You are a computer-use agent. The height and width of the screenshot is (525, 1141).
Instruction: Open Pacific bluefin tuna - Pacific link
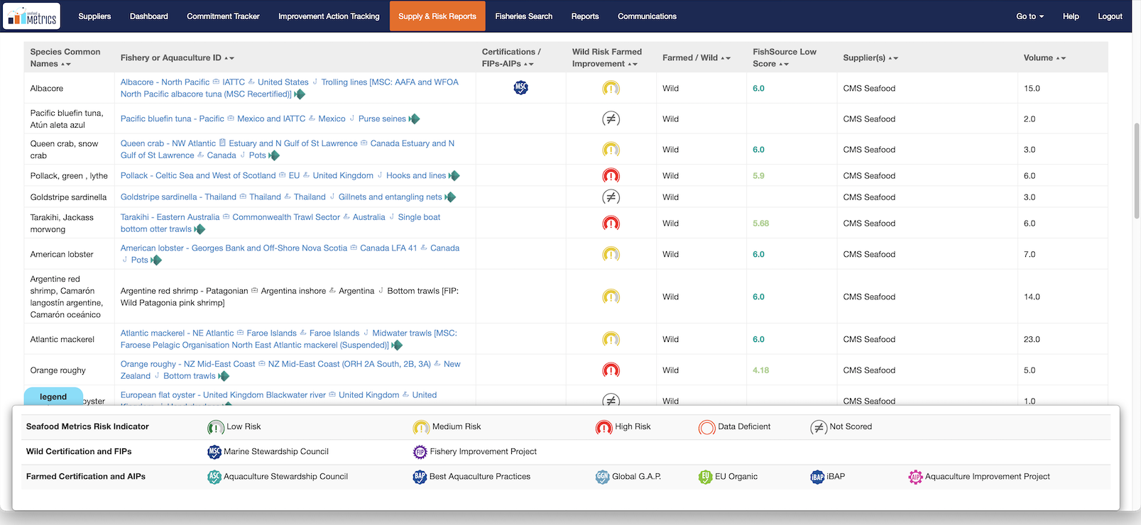tap(173, 119)
